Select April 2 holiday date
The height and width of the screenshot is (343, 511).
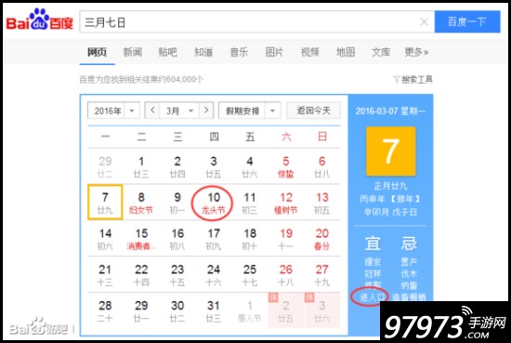[286, 310]
